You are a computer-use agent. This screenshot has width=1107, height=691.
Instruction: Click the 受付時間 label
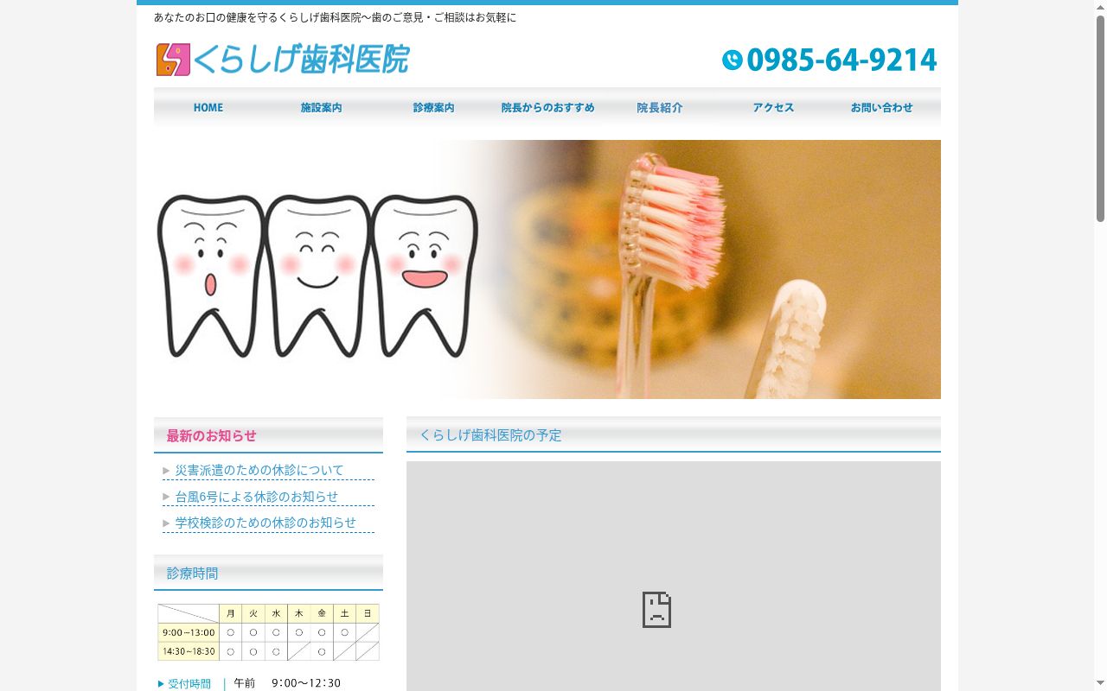[x=189, y=684]
